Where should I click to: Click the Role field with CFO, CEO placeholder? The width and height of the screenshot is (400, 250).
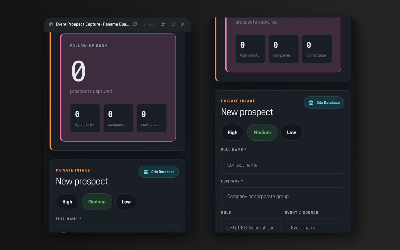pyautogui.click(x=251, y=226)
